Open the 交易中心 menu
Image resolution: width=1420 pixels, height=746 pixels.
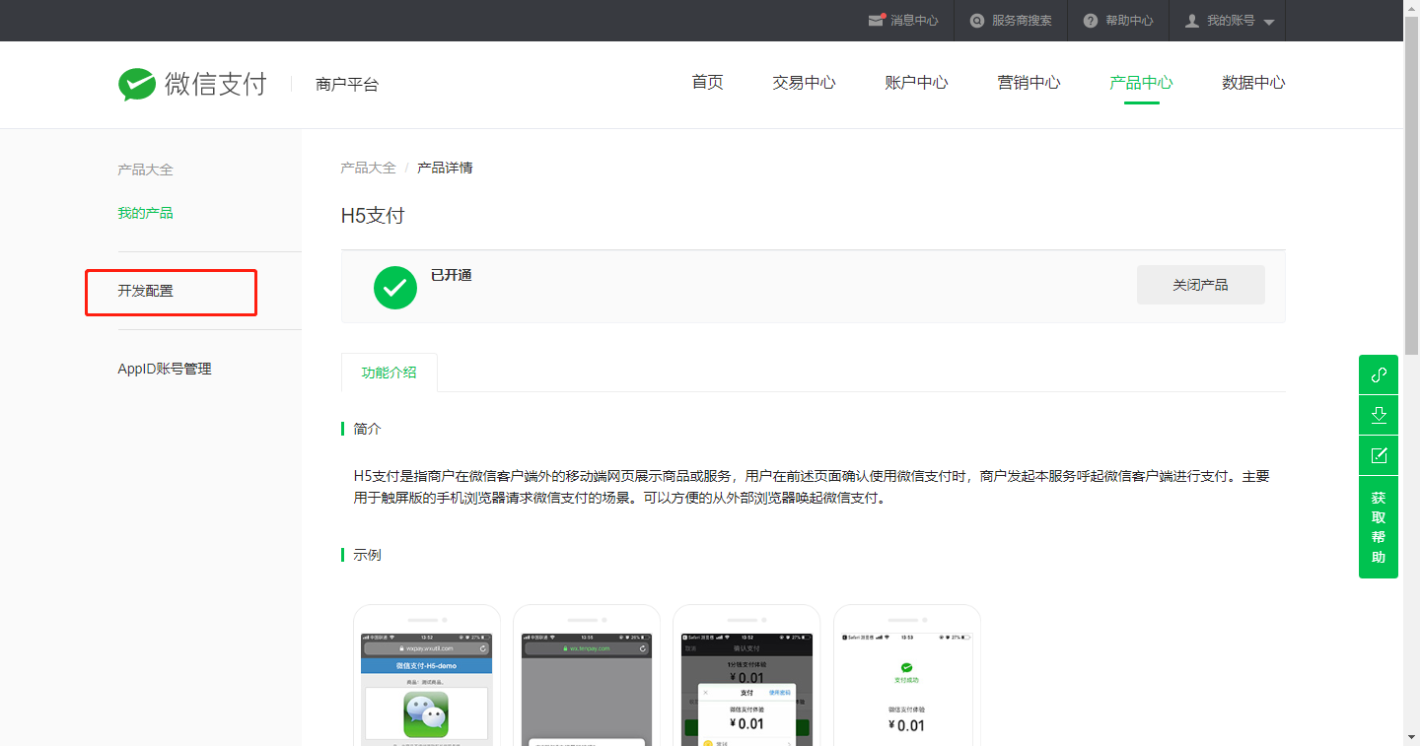[804, 83]
